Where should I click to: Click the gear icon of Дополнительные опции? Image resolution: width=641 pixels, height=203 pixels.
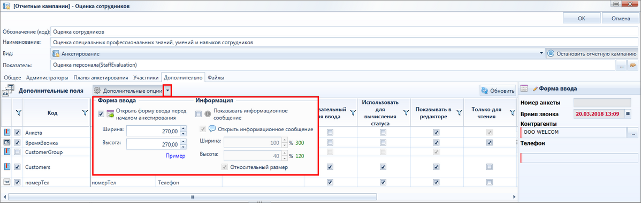(97, 91)
